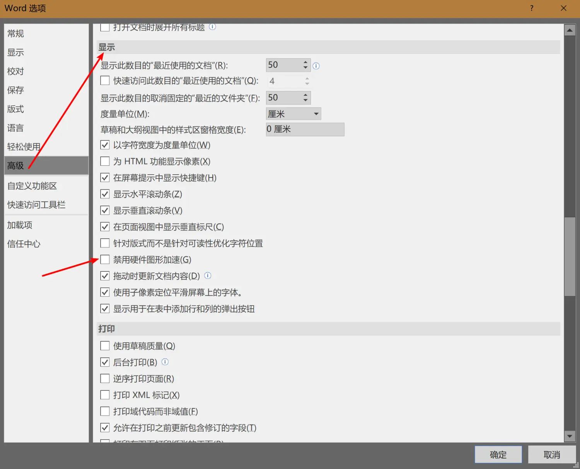
Task: Close the Word 选项 dialog
Action: tap(564, 8)
